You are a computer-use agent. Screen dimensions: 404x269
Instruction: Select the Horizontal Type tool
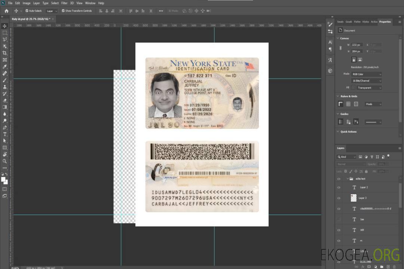click(x=4, y=134)
